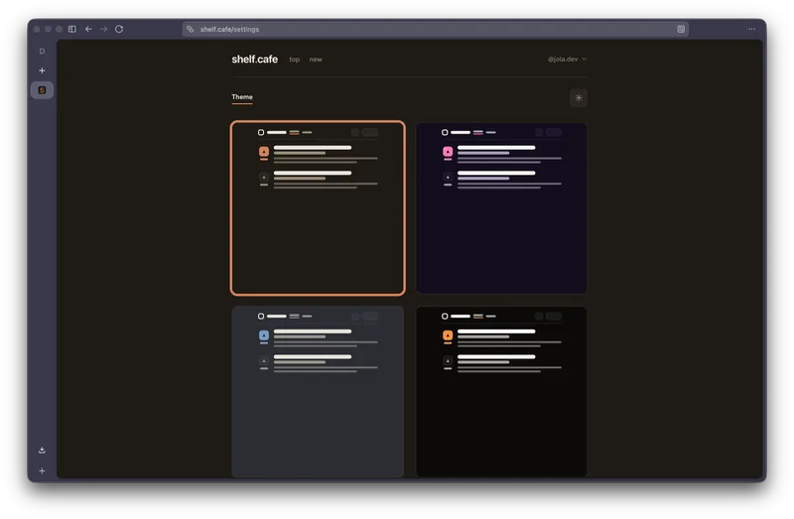Click the bottom plus icon in sidebar
This screenshot has width=794, height=519.
click(x=42, y=471)
